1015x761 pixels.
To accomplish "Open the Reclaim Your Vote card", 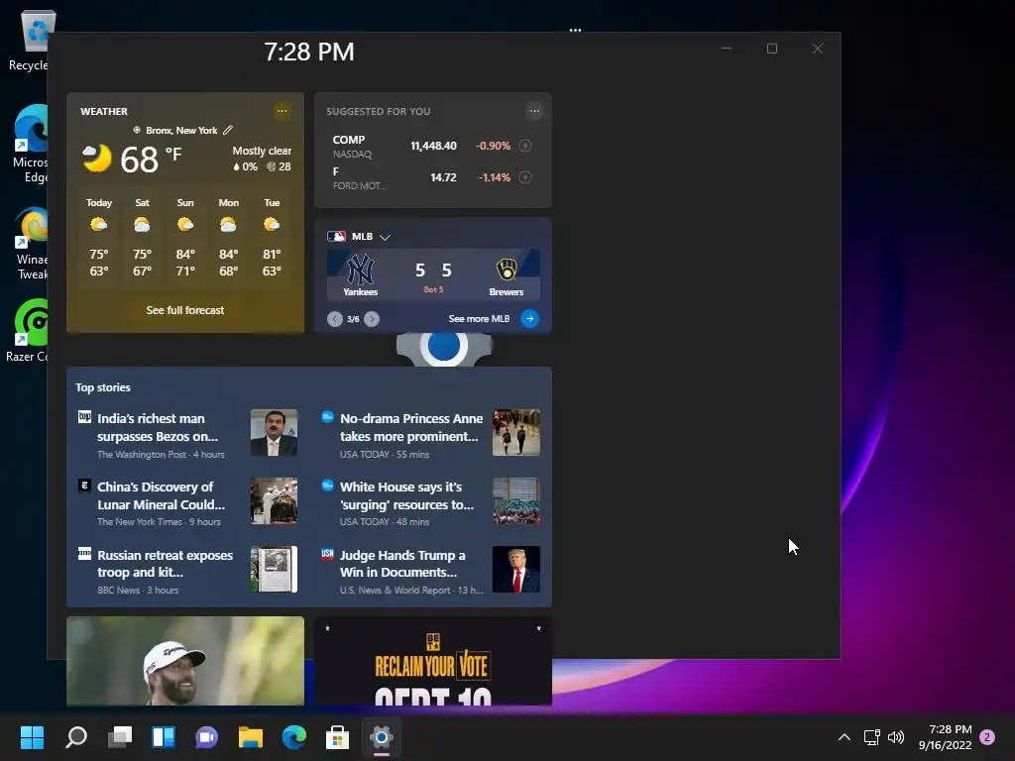I will (432, 661).
